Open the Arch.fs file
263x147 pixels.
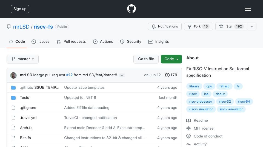pos(26,128)
